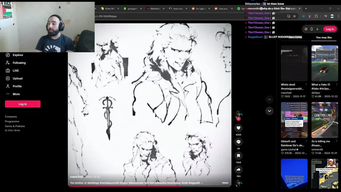Switch to the You may like tab
This screenshot has height=192, width=341.
[x=324, y=37]
